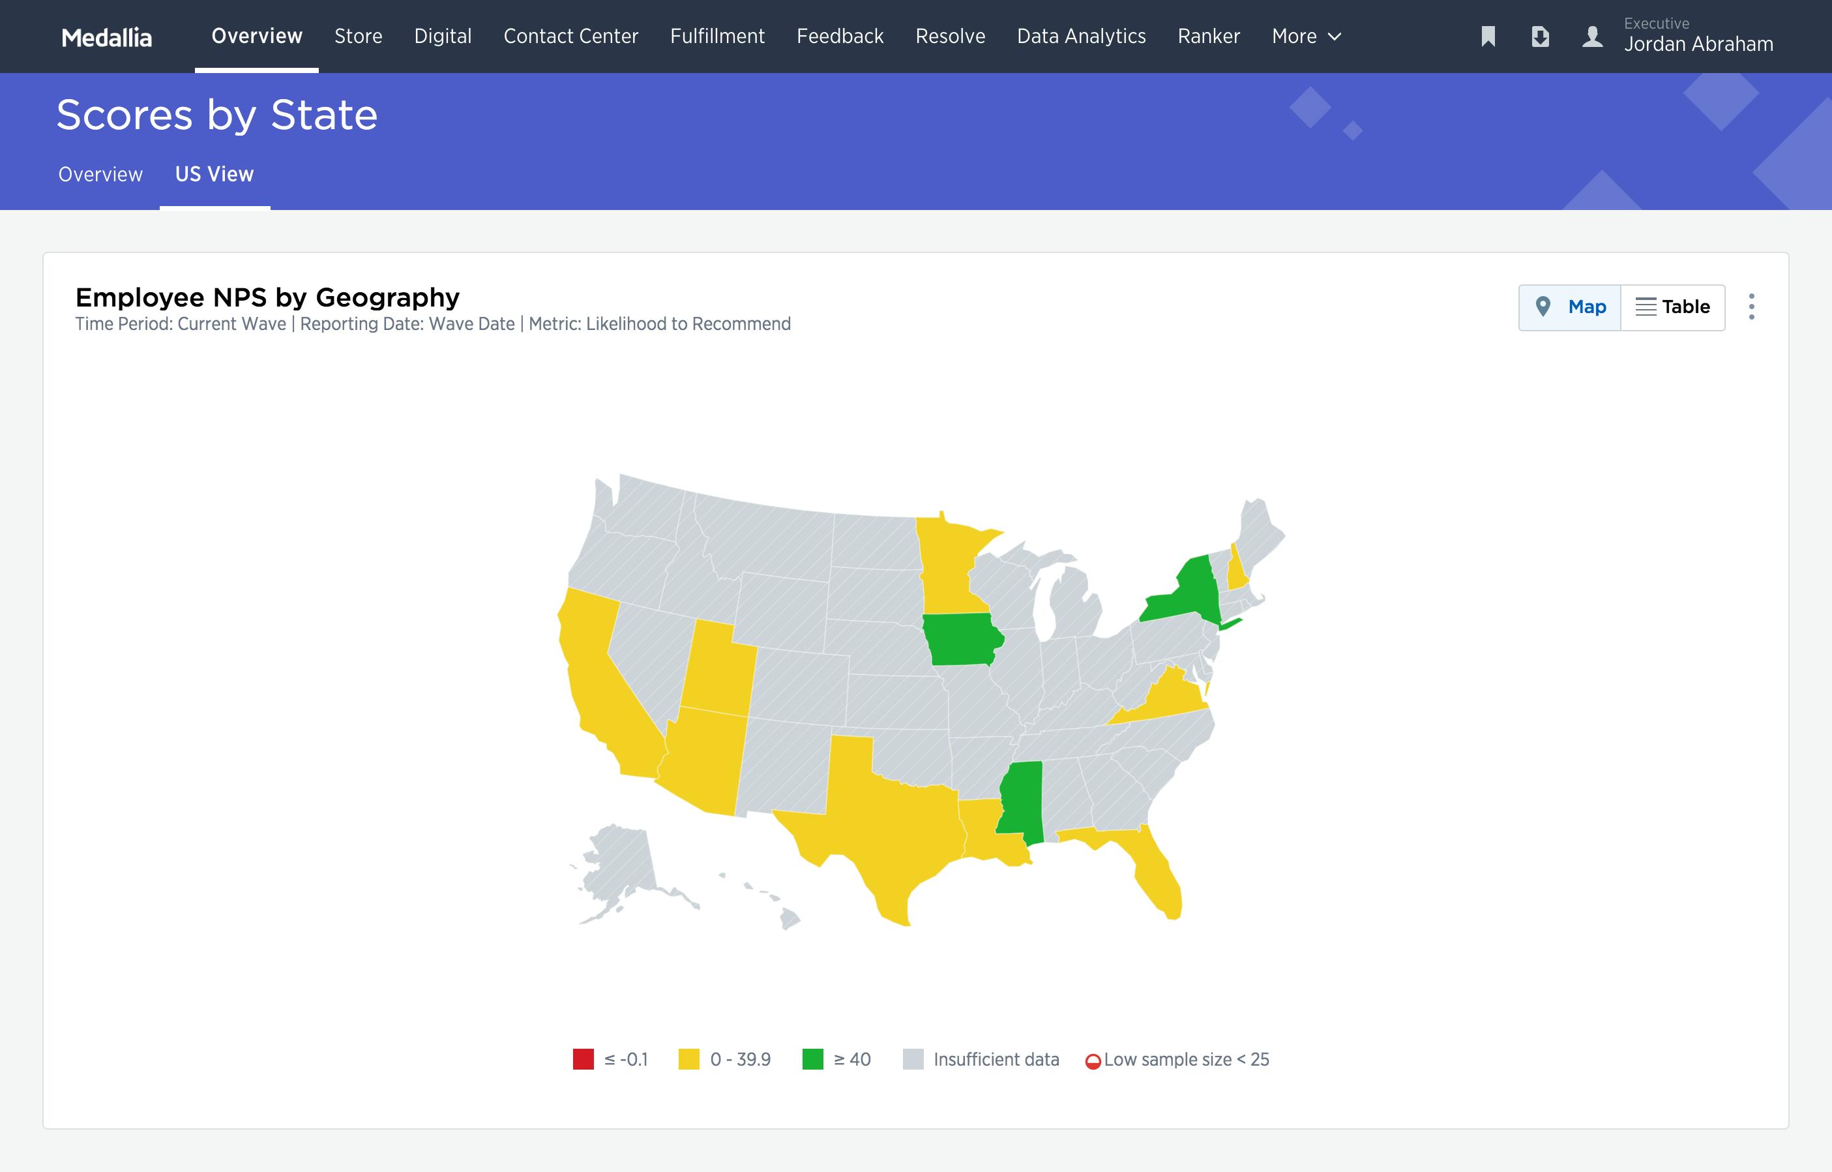The image size is (1832, 1172).
Task: Click the gray Insufficient data legend swatch
Action: [x=913, y=1059]
